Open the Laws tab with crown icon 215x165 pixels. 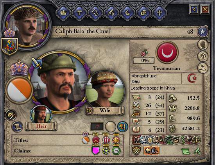(63, 13)
